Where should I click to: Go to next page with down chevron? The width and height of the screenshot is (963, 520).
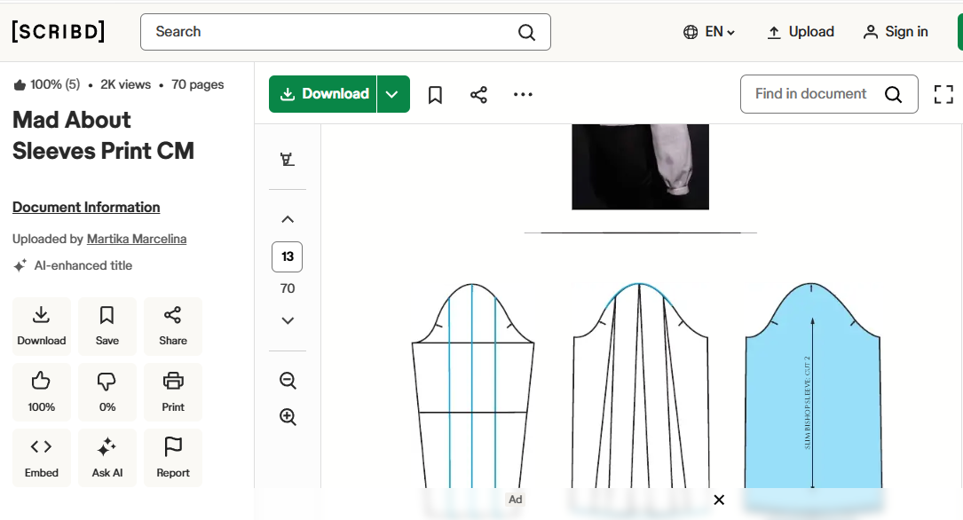point(288,320)
